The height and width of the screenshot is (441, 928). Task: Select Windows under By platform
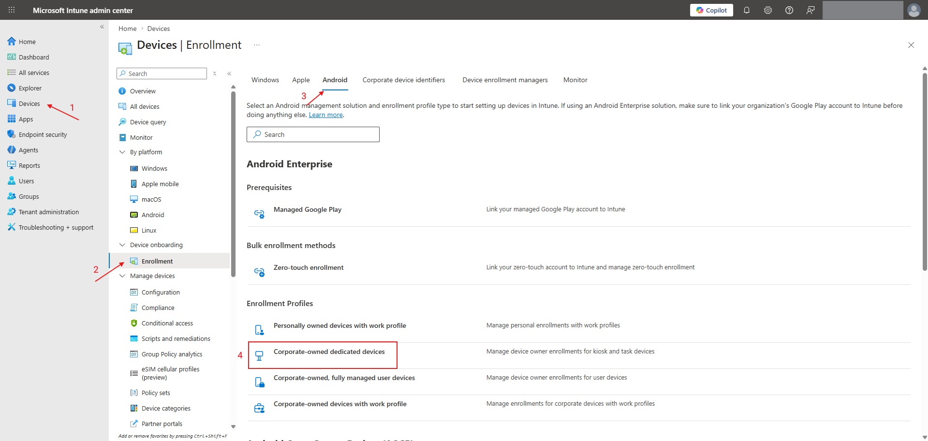[154, 168]
